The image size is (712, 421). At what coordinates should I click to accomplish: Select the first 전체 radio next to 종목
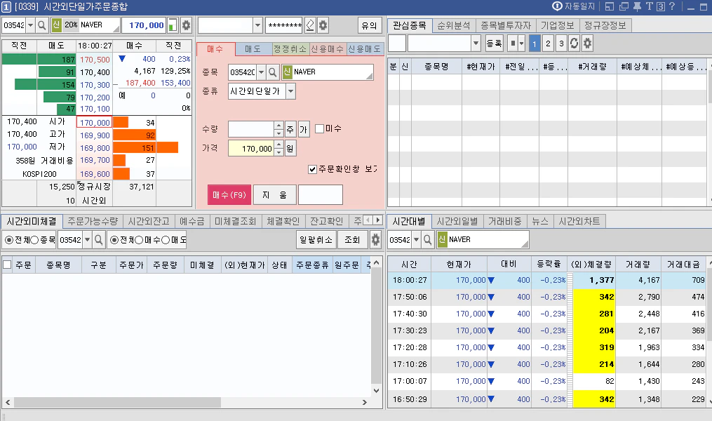tap(8, 240)
